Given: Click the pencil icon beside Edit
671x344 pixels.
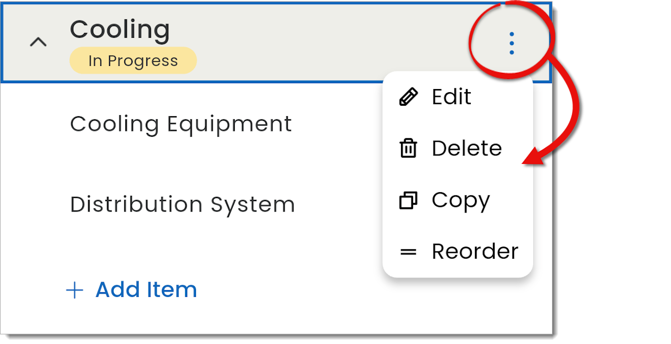Looking at the screenshot, I should pyautogui.click(x=408, y=97).
